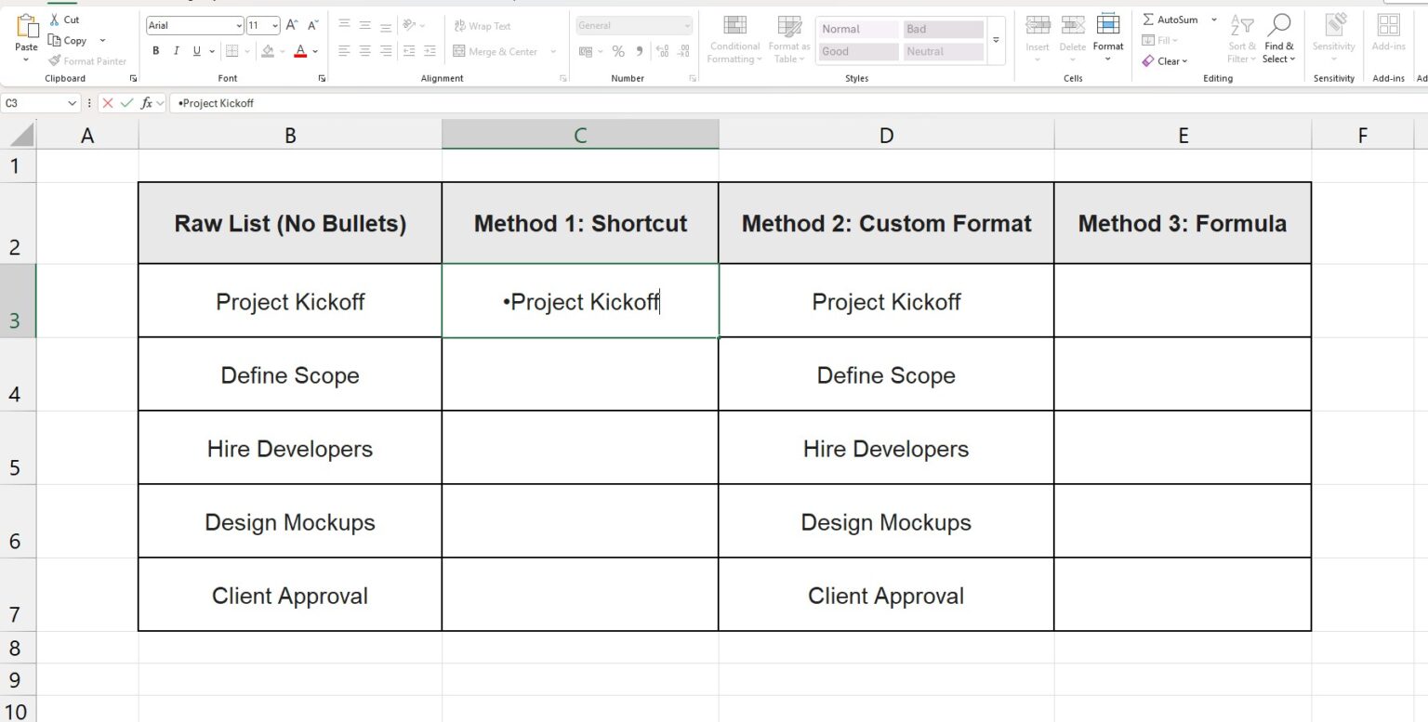The width and height of the screenshot is (1428, 722).
Task: Open the underline style dropdown arrow
Action: (x=212, y=51)
